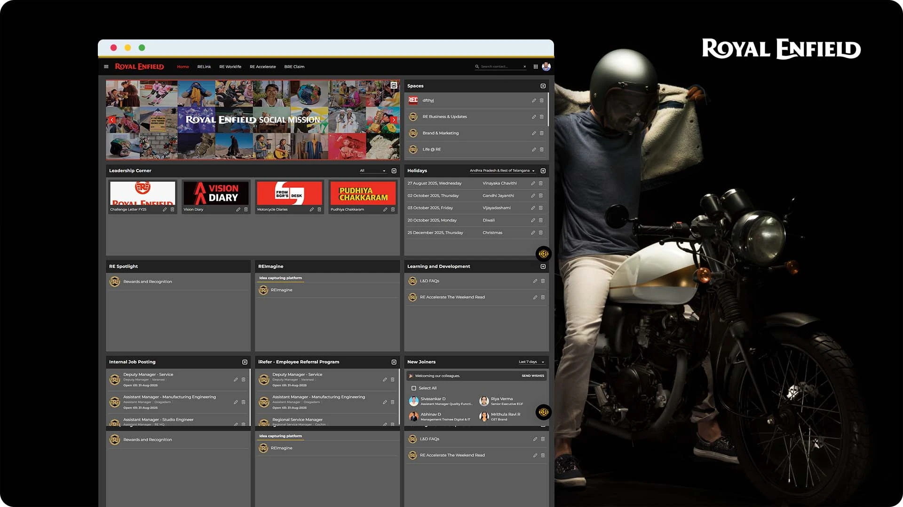The width and height of the screenshot is (903, 507).
Task: Delete the 'L&D FAQs' item via trash icon
Action: click(543, 281)
